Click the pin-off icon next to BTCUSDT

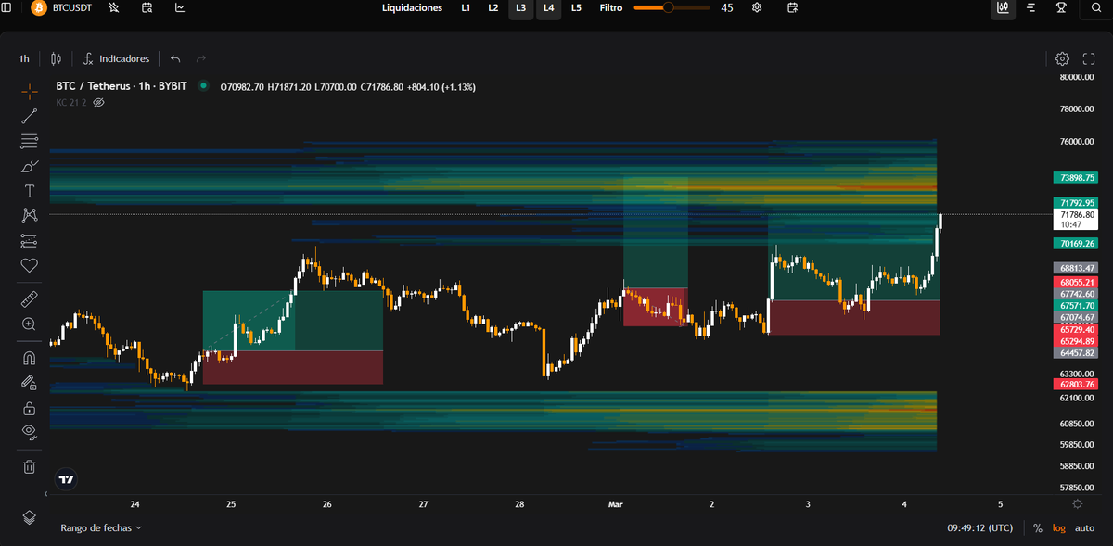coord(113,8)
